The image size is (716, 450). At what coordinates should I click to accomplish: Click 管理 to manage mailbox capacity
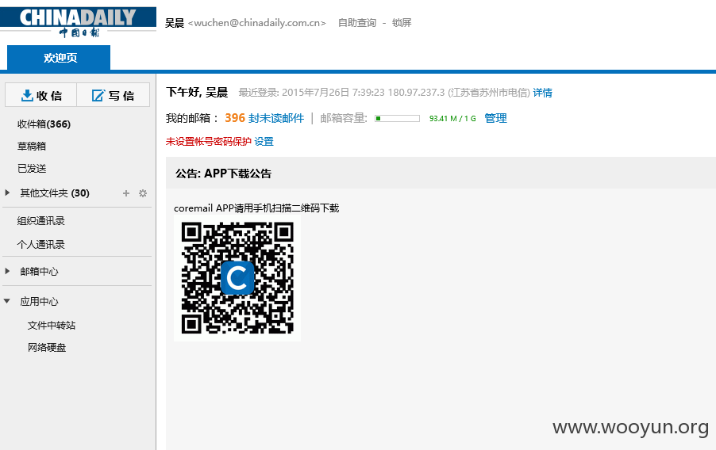coord(495,118)
